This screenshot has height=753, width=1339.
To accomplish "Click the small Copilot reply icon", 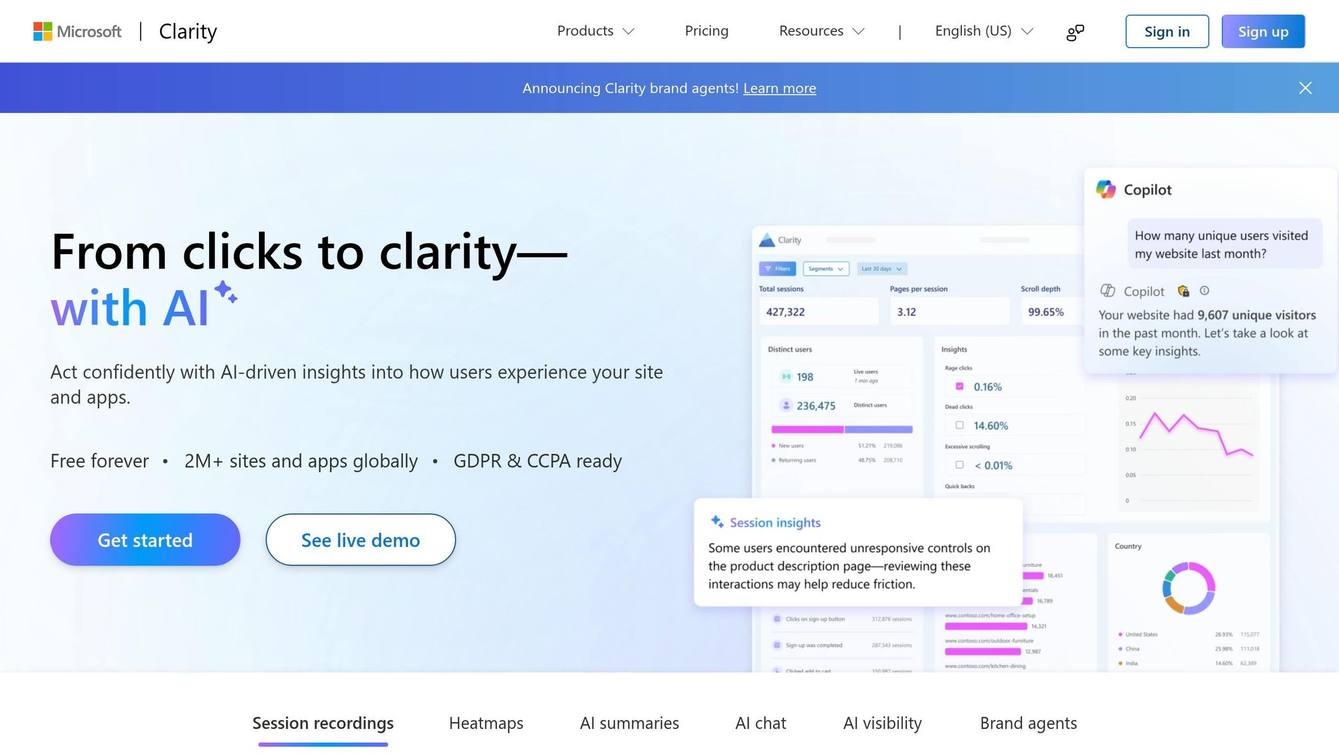I will pyautogui.click(x=1108, y=291).
